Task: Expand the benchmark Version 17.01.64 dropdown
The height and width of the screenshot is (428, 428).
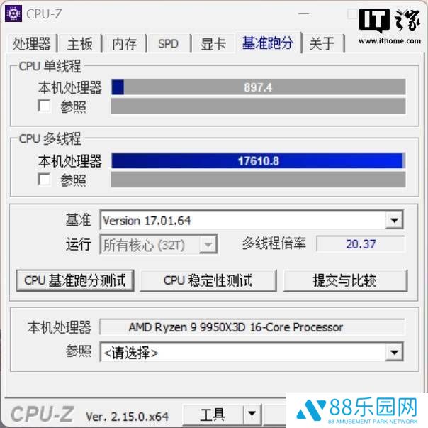Action: 394,220
